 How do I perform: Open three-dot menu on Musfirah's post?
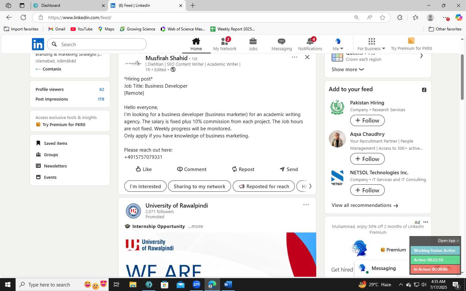[294, 57]
